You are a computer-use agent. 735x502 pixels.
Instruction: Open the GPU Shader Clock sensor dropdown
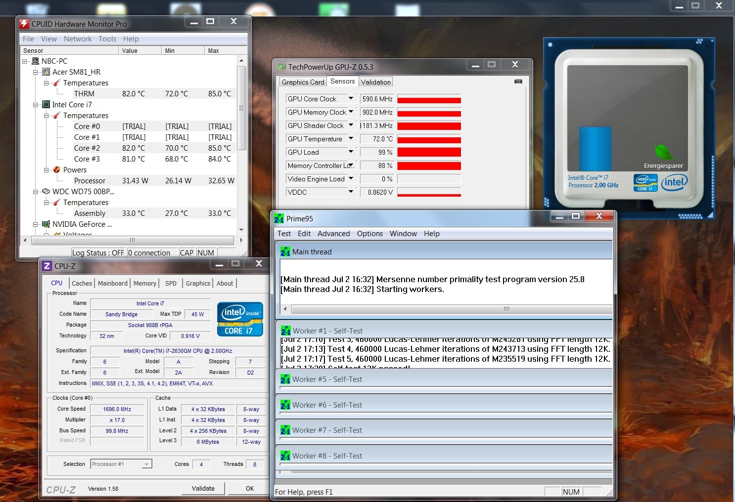pos(351,125)
